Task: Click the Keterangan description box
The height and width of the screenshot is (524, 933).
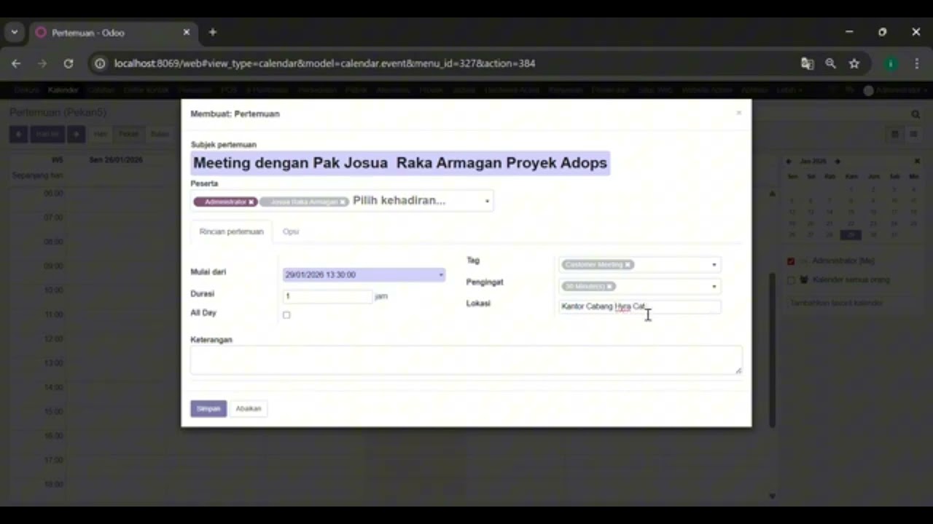Action: point(466,360)
